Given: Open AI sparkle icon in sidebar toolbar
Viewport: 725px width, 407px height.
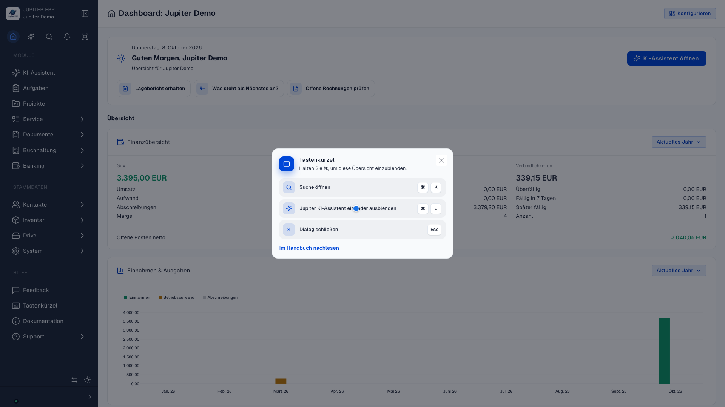Looking at the screenshot, I should [x=31, y=37].
